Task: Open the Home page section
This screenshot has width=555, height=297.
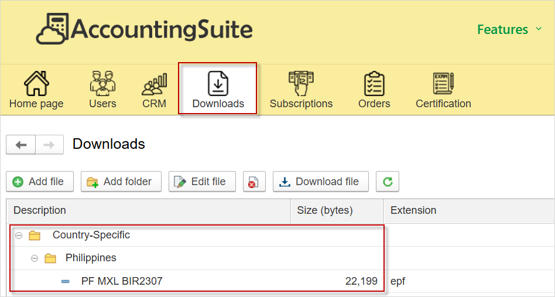Action: tap(36, 90)
